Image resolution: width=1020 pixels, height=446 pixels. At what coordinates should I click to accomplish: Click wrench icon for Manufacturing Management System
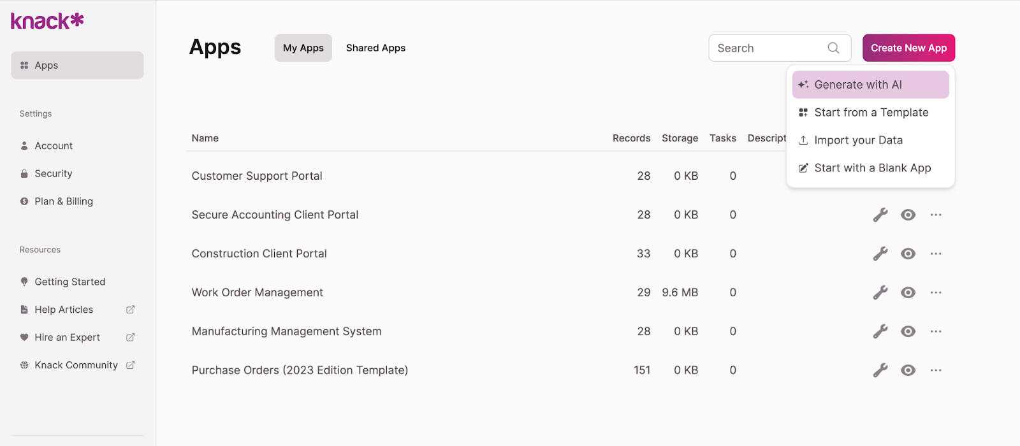(880, 331)
